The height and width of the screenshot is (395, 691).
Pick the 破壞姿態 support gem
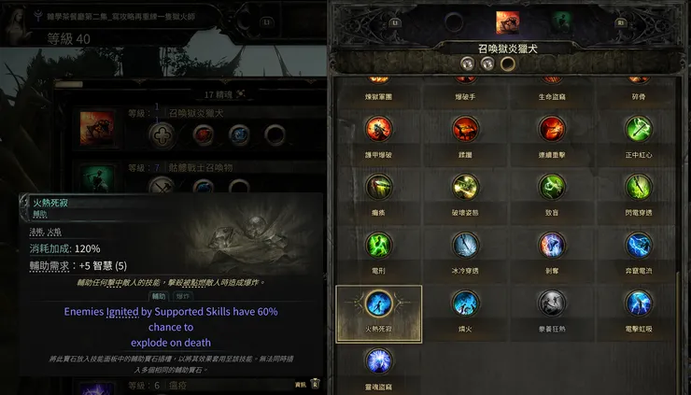[x=465, y=196]
